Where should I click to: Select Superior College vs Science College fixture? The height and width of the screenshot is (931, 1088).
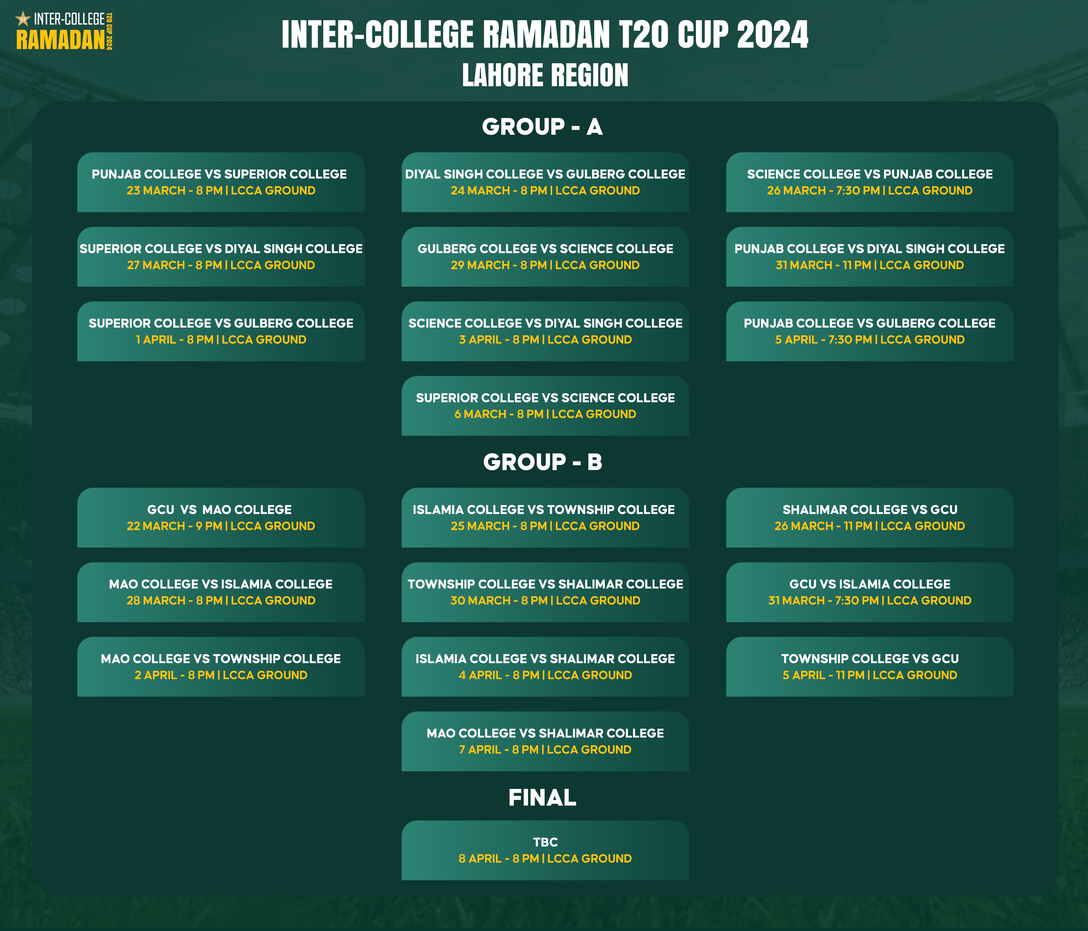click(x=545, y=406)
